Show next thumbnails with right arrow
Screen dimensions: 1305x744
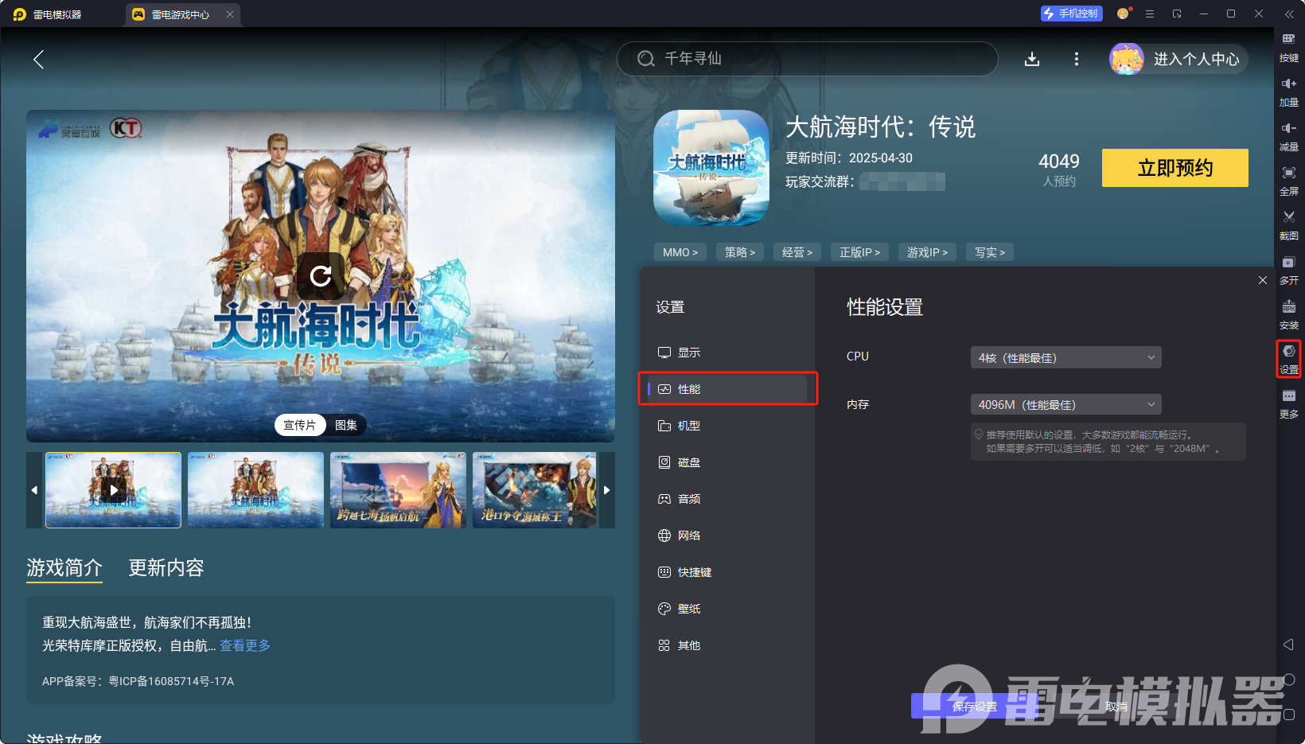coord(606,490)
